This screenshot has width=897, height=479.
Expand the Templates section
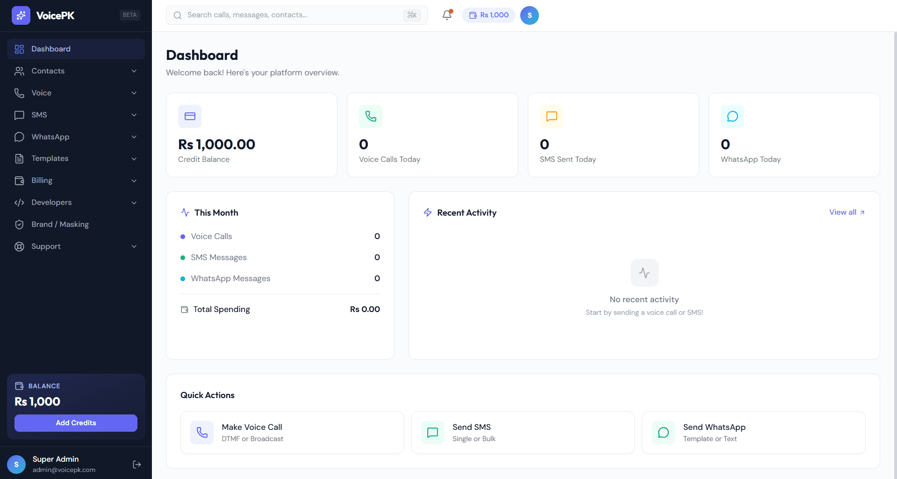76,158
